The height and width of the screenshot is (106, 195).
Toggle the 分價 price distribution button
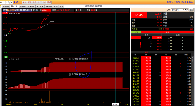(x=26, y=10)
